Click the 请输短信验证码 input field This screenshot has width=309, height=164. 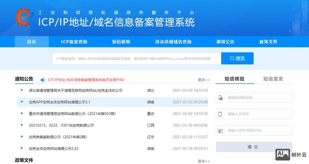tap(254, 98)
